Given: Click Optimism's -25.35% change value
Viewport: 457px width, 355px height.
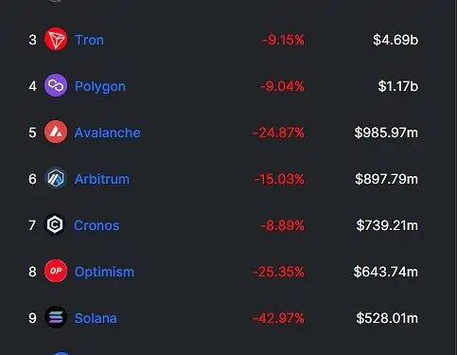Looking at the screenshot, I should pyautogui.click(x=278, y=272).
